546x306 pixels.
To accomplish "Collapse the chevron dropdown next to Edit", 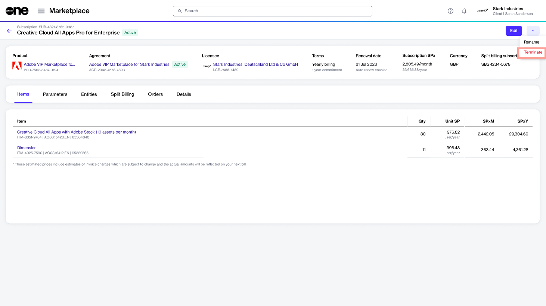I will (x=533, y=31).
